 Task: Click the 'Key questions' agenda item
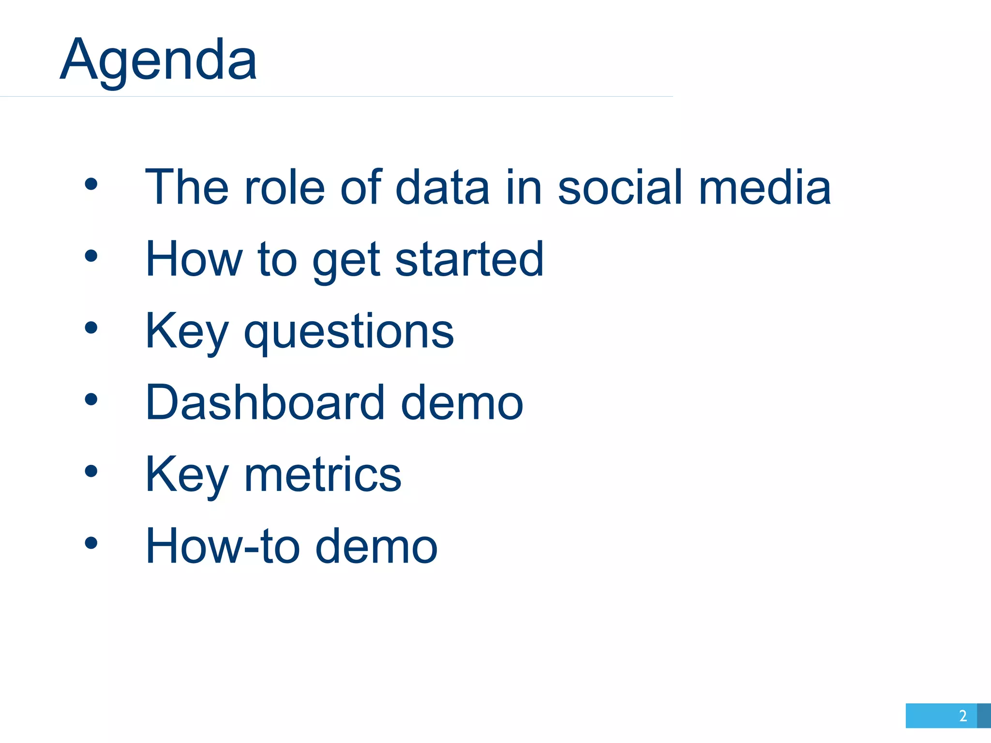pyautogui.click(x=300, y=332)
